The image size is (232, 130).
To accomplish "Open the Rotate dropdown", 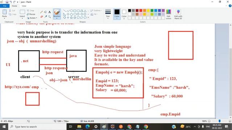I will click(32, 18).
